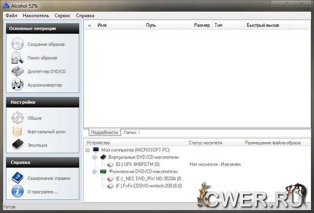
Task: Select the (E:) _NEC DVD_RW drive
Action: pyautogui.click(x=150, y=179)
